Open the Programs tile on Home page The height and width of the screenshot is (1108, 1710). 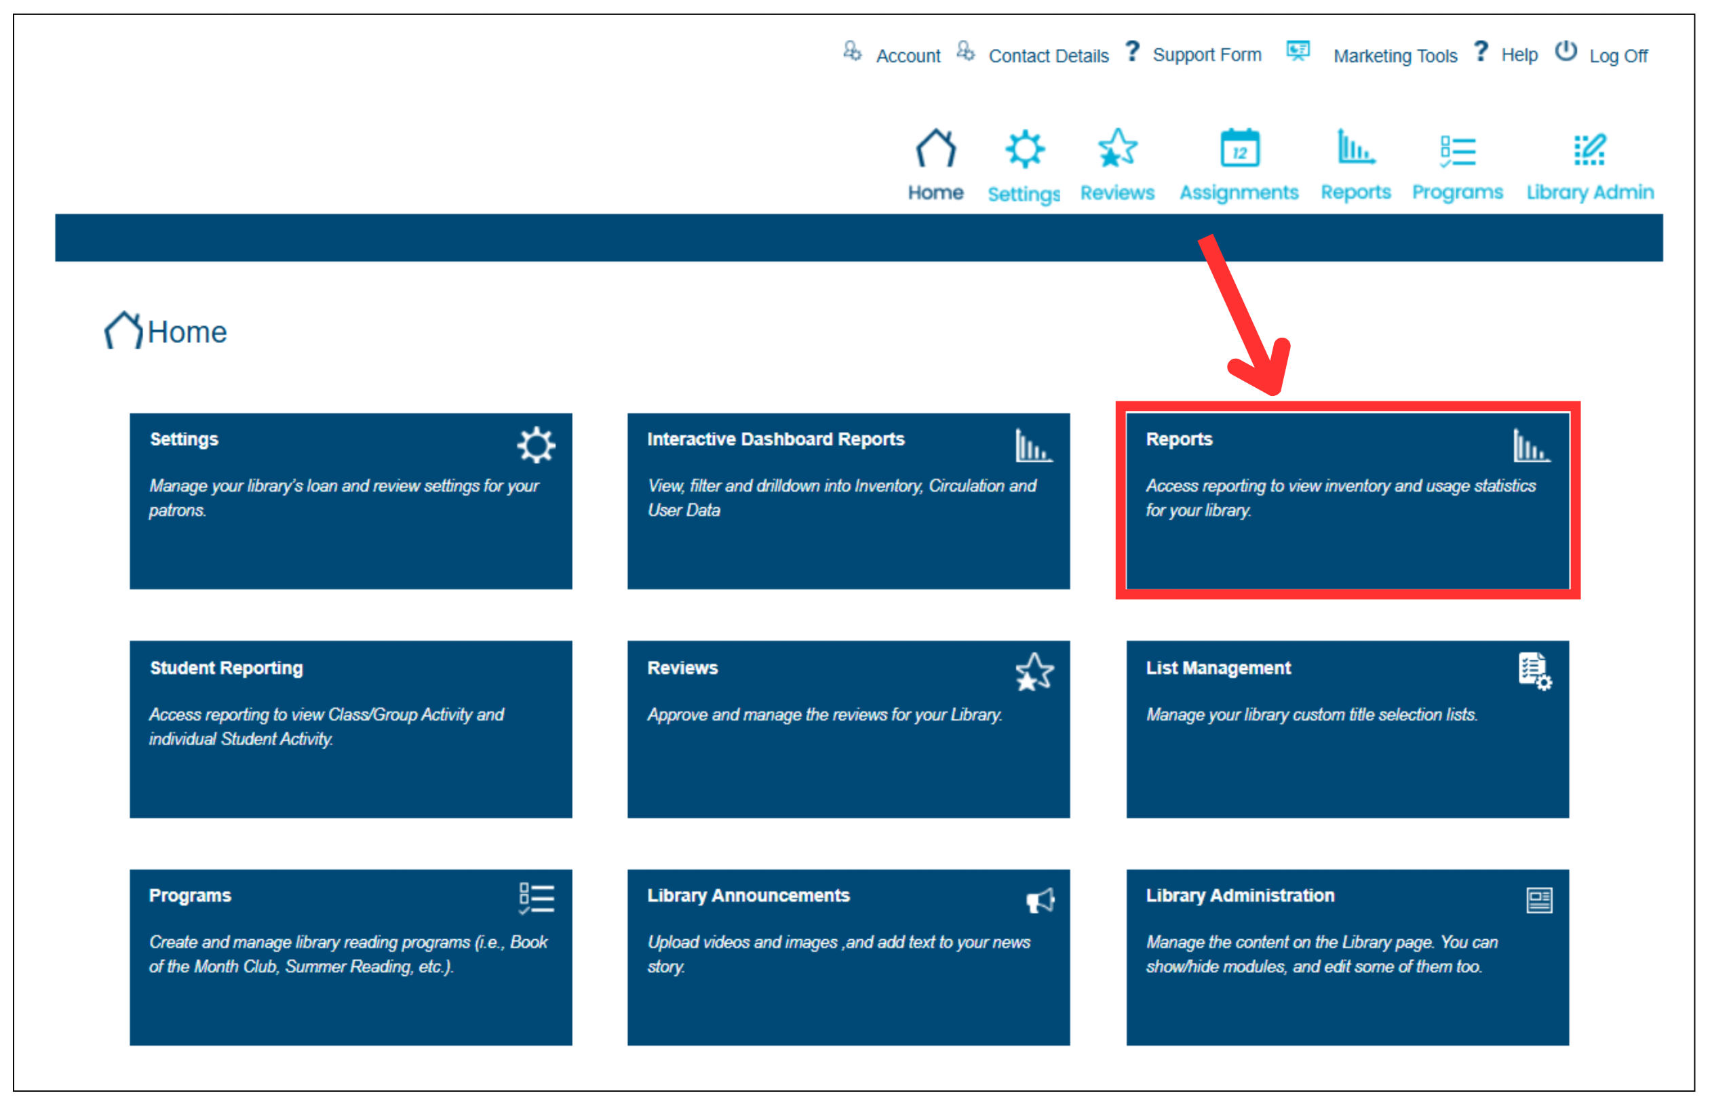click(351, 957)
